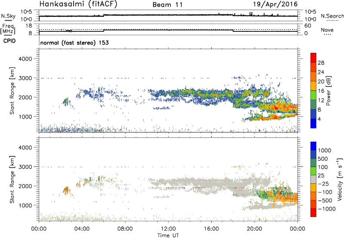This screenshot has height=238, width=344.
Task: Click the 'Nave' legend label
Action: pyautogui.click(x=327, y=30)
